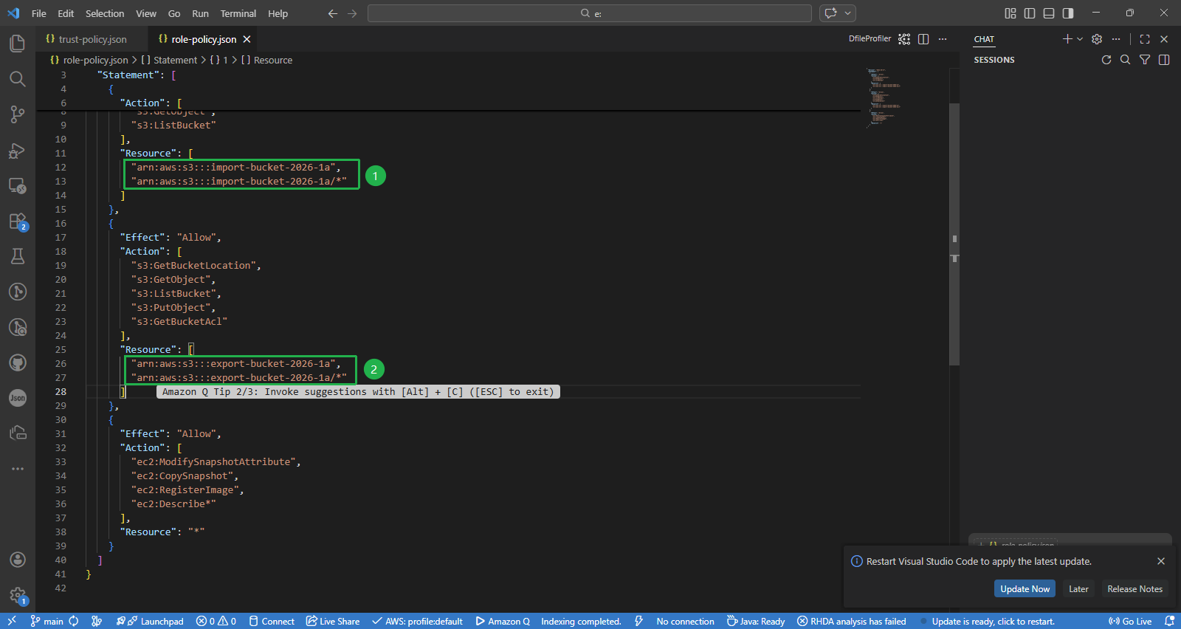This screenshot has width=1181, height=629.
Task: Show additional views ellipsis in activity bar
Action: 18,469
